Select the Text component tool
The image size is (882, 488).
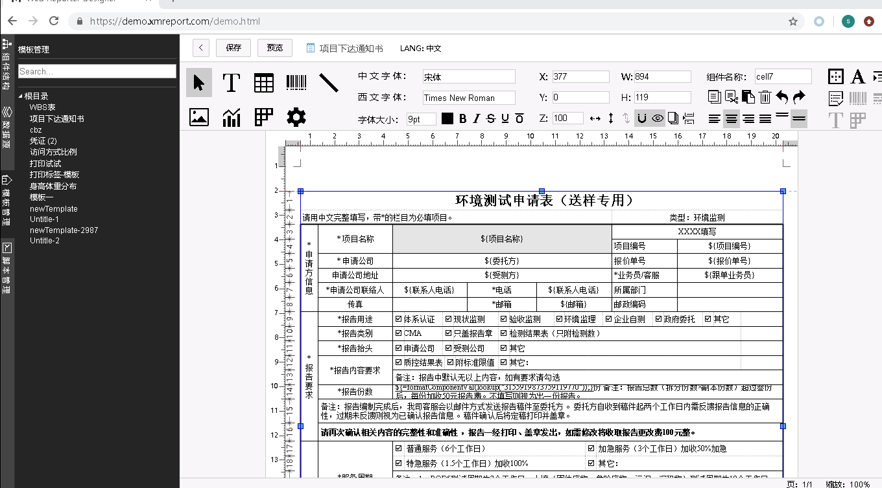pos(232,83)
